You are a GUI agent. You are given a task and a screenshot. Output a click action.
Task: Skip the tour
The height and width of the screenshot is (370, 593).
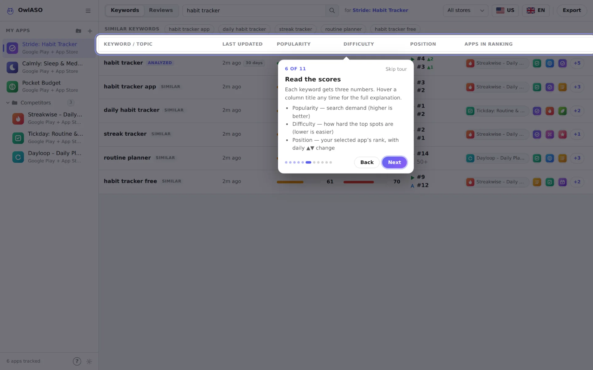click(396, 69)
